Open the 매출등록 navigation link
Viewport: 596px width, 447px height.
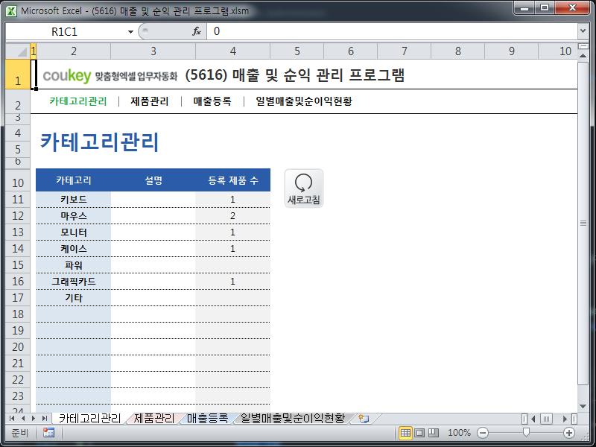[212, 101]
